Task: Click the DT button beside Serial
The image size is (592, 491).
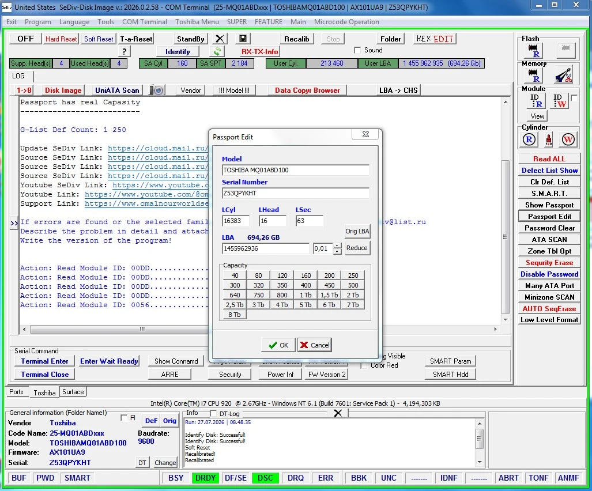Action: (142, 463)
